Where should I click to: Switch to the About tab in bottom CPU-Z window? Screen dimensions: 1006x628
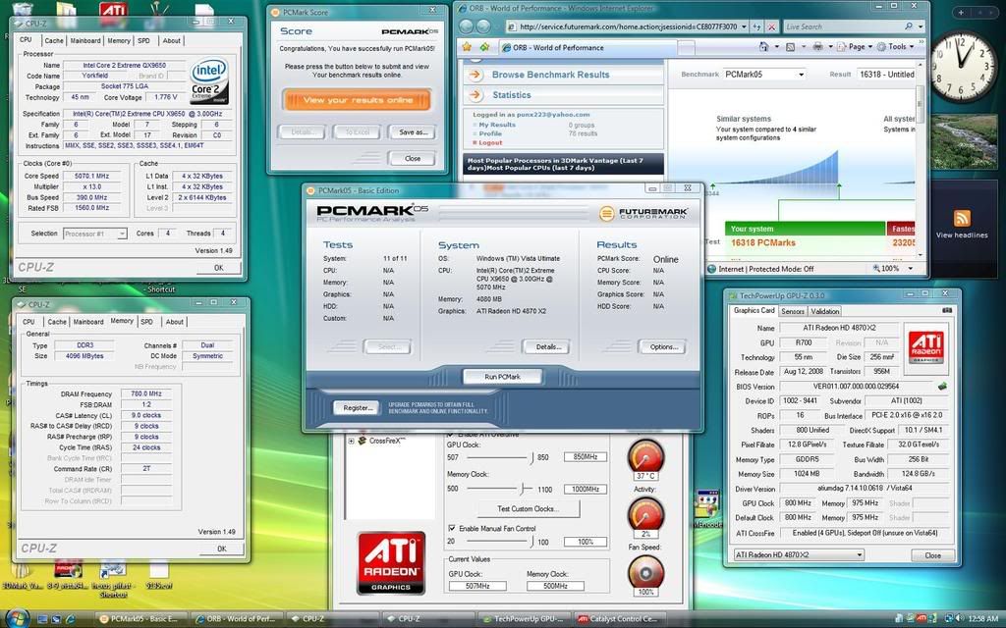[174, 322]
